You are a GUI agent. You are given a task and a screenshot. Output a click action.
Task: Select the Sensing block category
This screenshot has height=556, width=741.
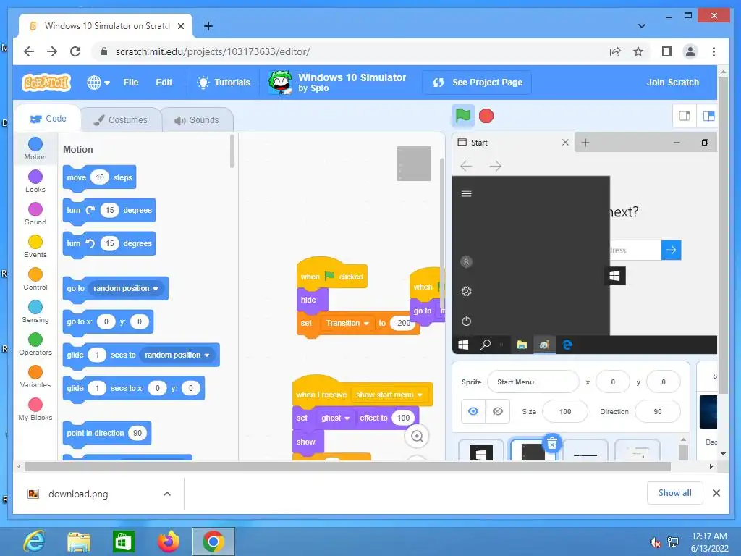click(x=35, y=311)
